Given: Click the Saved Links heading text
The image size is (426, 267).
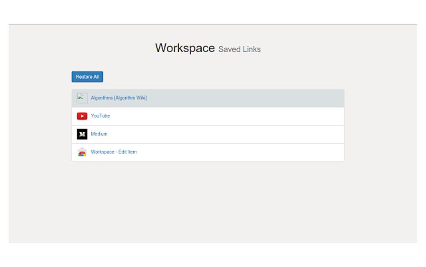Looking at the screenshot, I should point(239,49).
